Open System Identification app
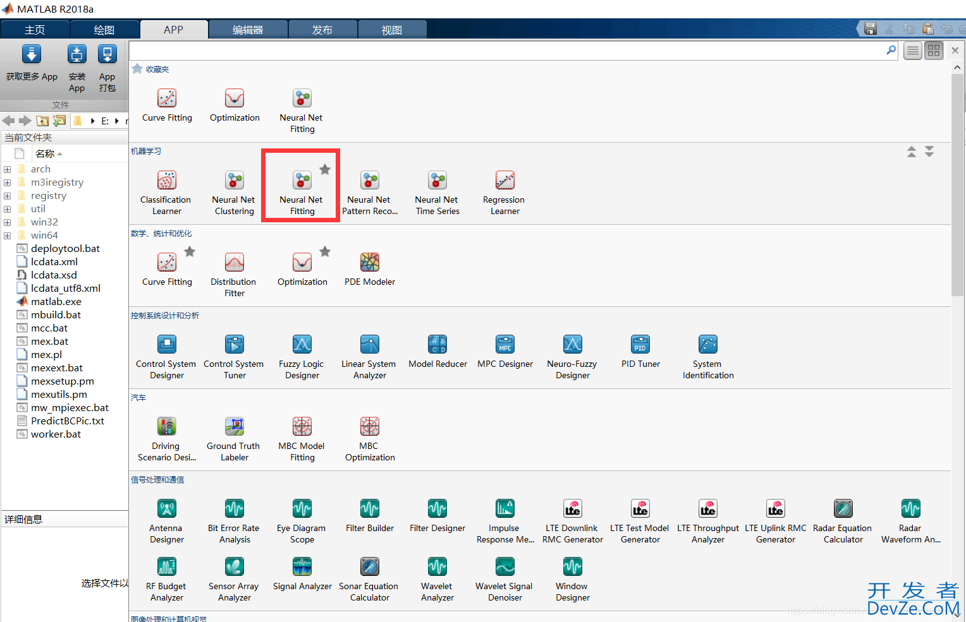 tap(707, 357)
